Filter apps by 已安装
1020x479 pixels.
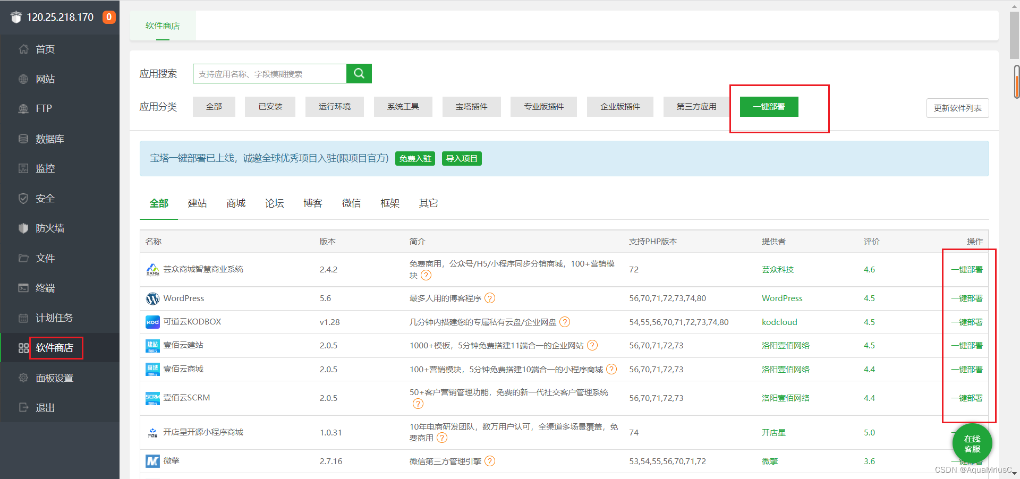click(x=270, y=107)
